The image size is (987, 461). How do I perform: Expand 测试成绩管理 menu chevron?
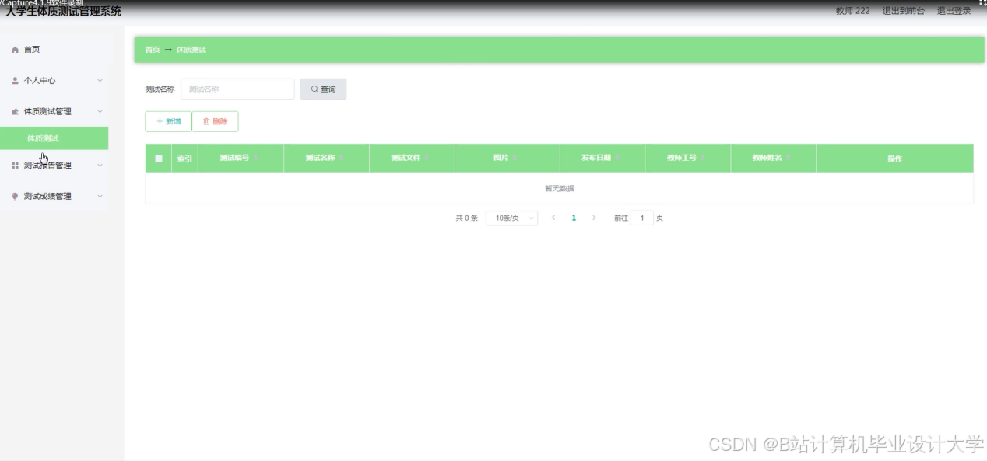tap(100, 197)
